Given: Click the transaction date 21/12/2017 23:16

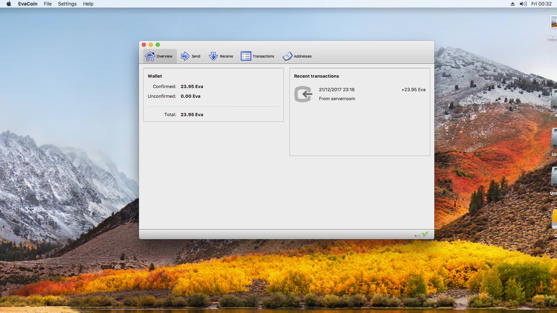Looking at the screenshot, I should click(x=337, y=90).
